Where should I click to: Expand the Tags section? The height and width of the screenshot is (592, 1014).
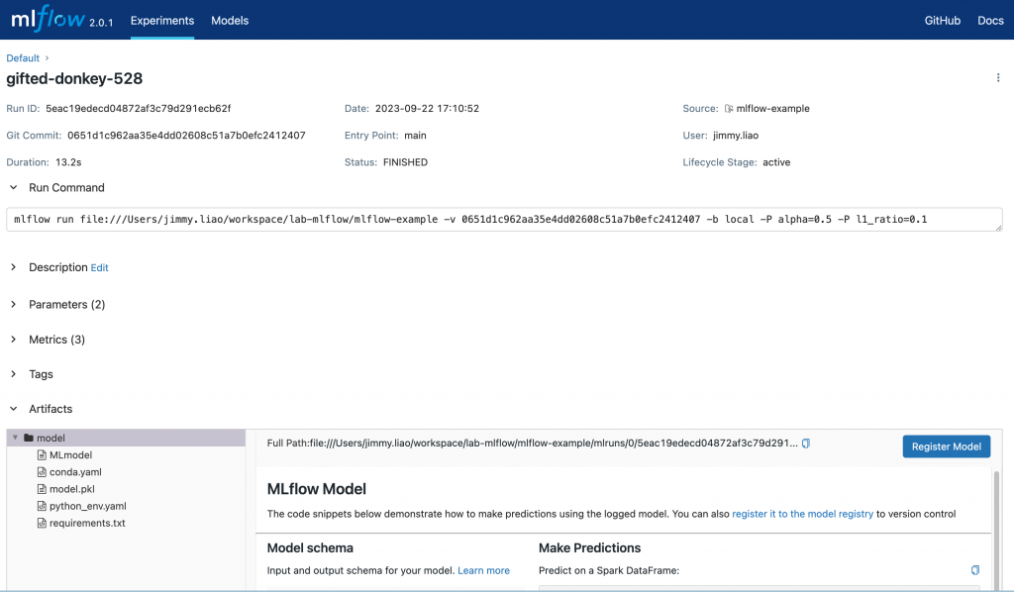tap(14, 374)
